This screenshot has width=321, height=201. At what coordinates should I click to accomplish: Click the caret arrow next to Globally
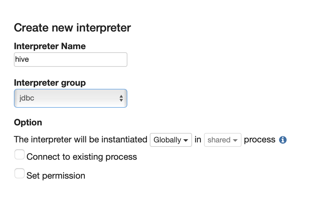(x=186, y=140)
